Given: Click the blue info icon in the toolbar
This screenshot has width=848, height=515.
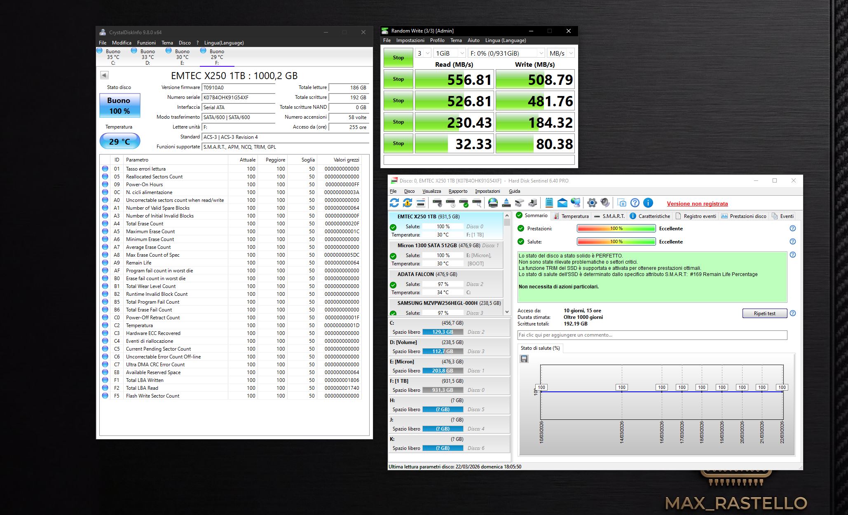Looking at the screenshot, I should coord(648,203).
